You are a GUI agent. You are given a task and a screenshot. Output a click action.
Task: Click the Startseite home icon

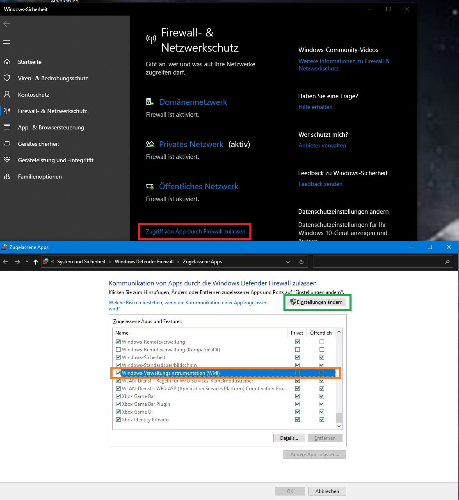(7, 62)
